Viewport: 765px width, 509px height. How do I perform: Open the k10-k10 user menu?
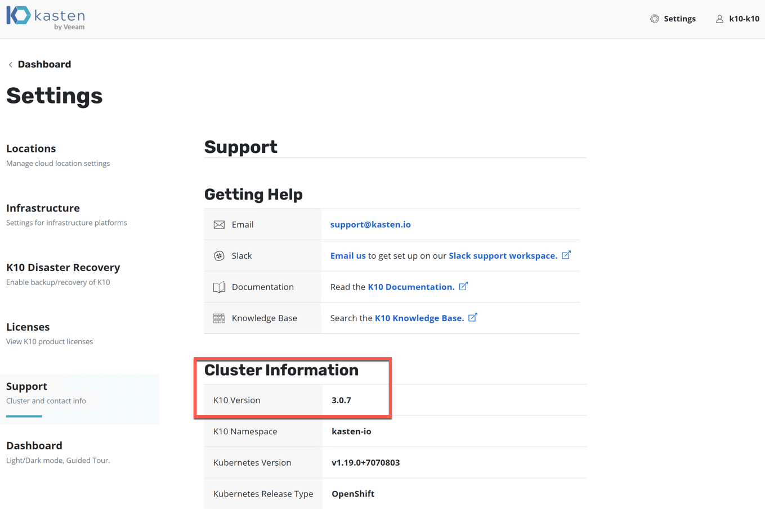(x=744, y=19)
